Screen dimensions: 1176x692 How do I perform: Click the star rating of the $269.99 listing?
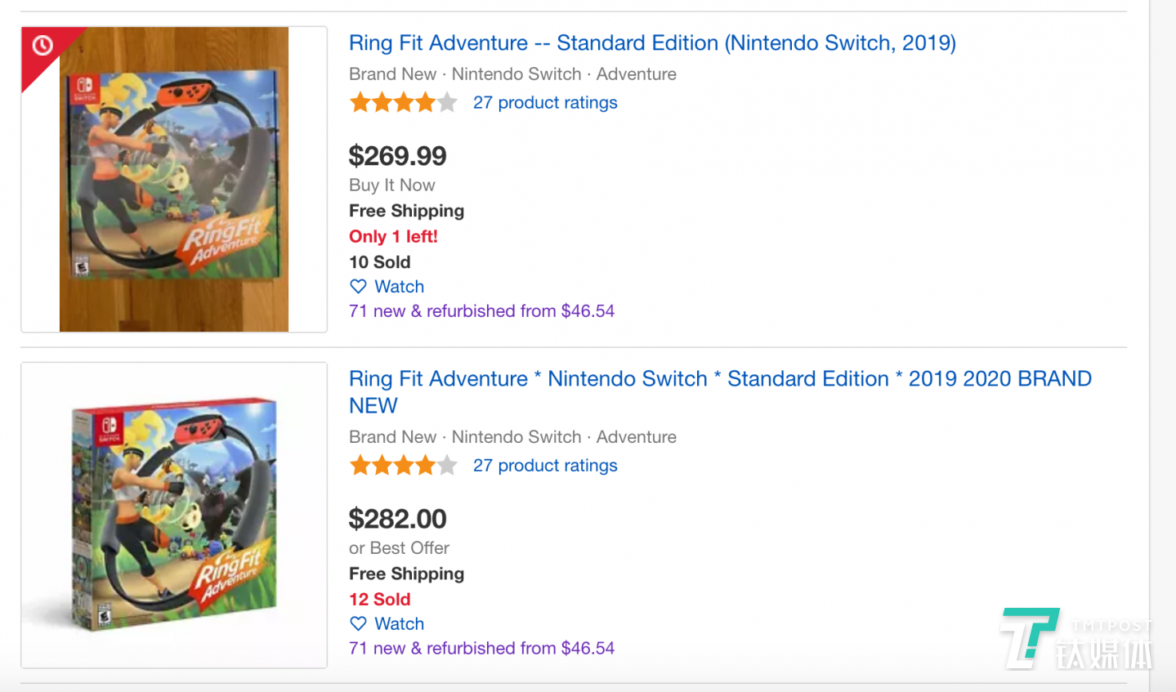pos(403,103)
